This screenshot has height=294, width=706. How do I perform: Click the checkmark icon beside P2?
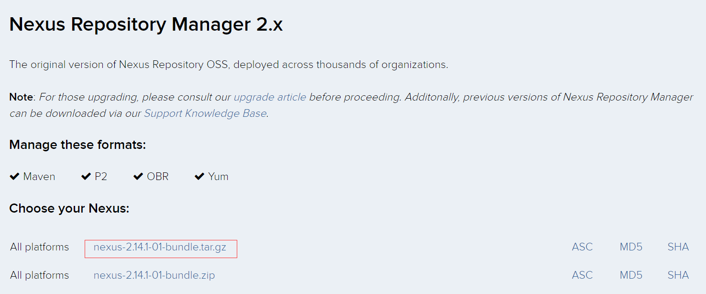(86, 177)
